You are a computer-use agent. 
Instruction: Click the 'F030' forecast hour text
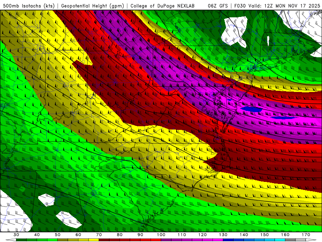(x=240, y=6)
